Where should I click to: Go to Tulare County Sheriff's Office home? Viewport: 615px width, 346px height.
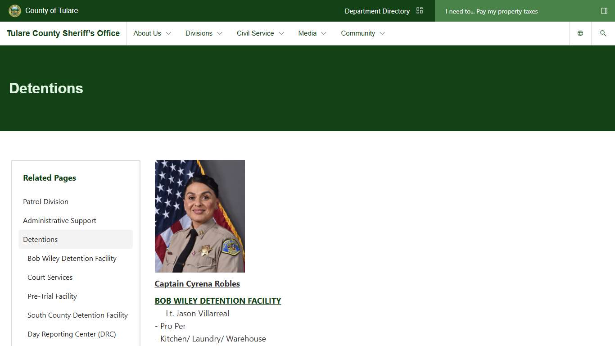[63, 33]
